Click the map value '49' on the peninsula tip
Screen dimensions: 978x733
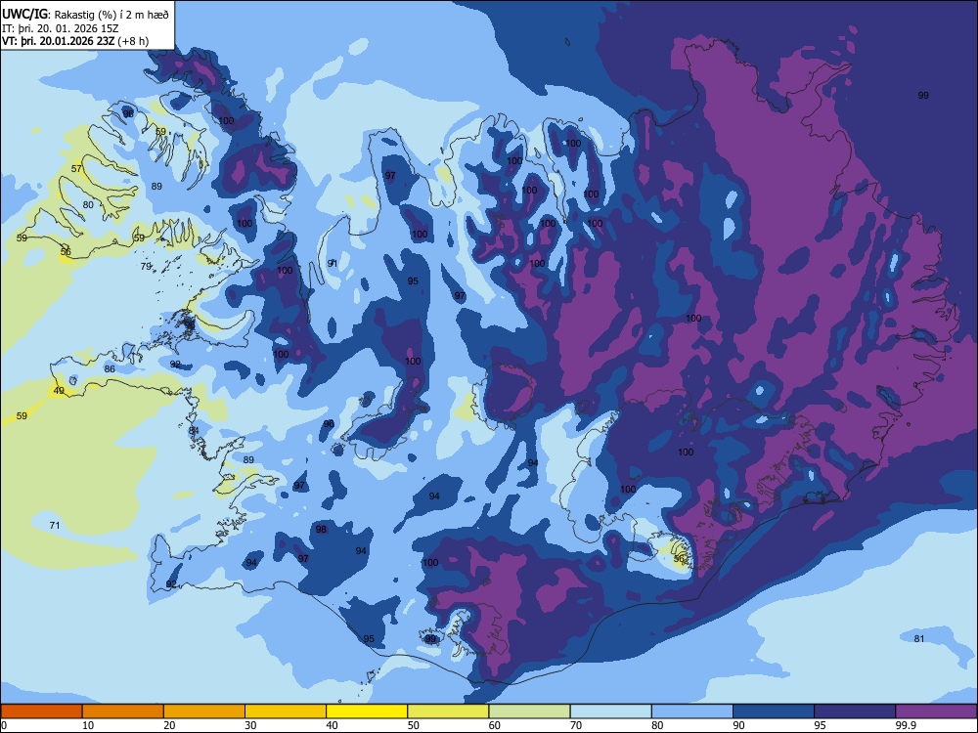click(59, 391)
